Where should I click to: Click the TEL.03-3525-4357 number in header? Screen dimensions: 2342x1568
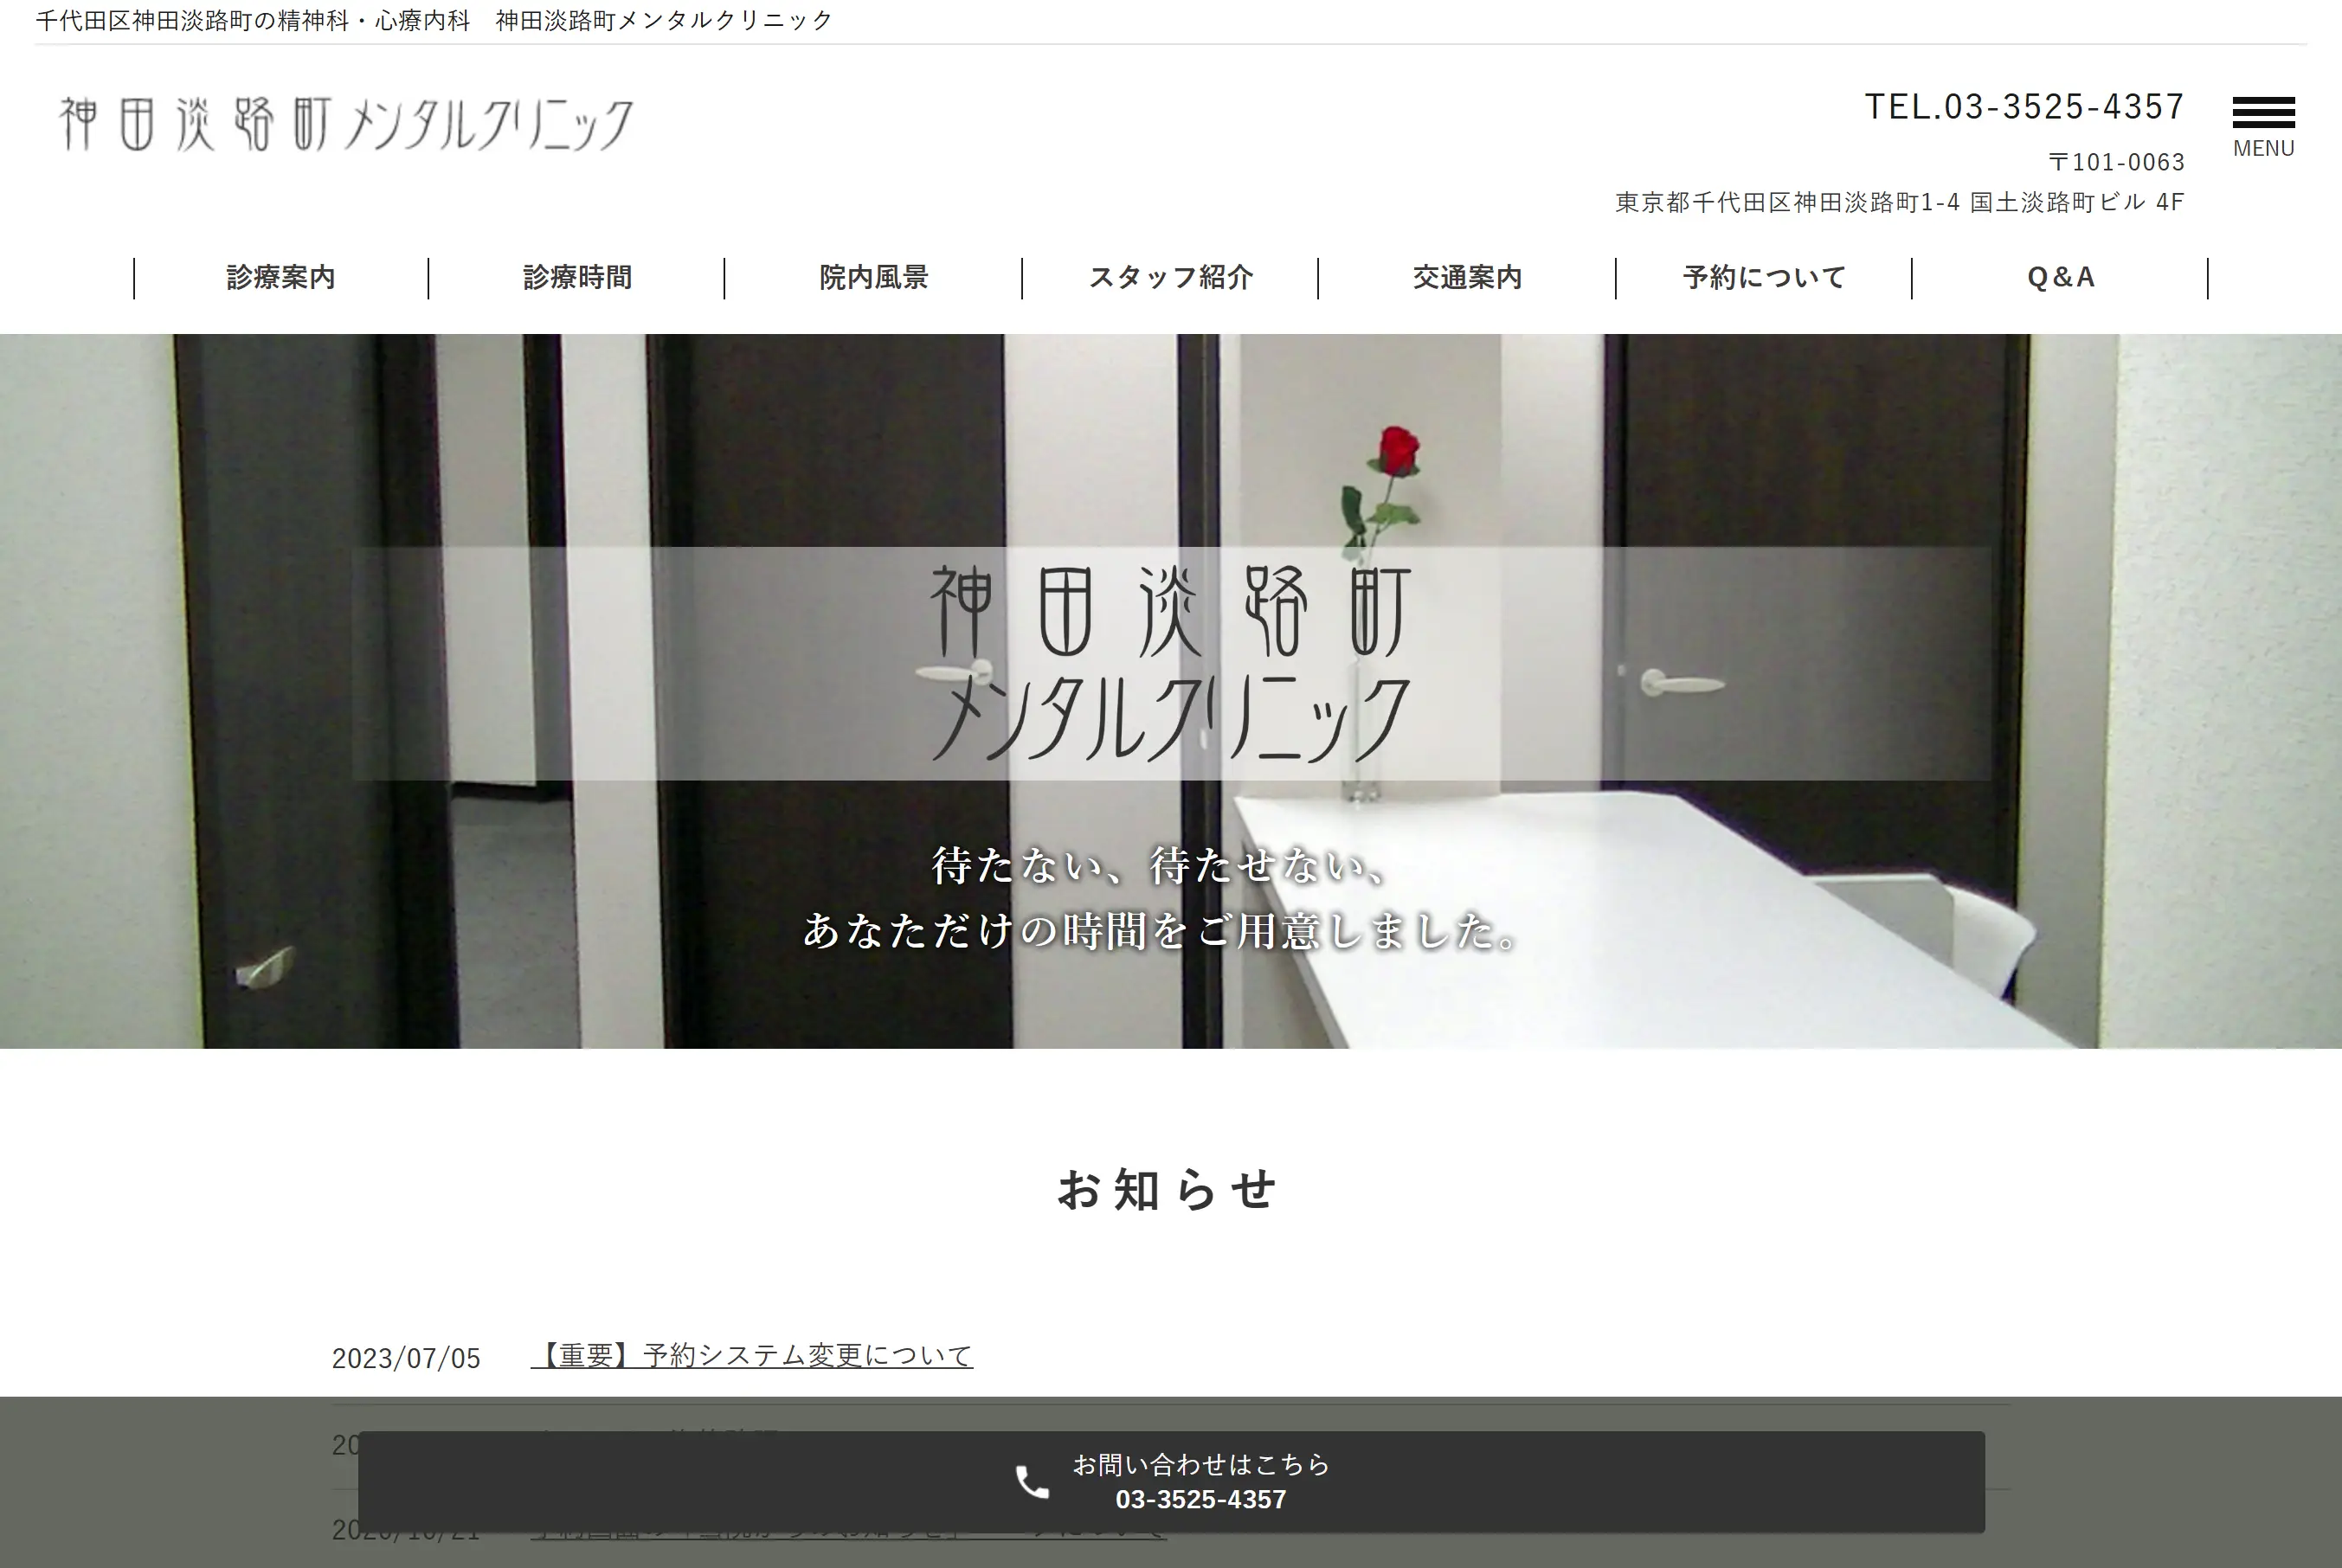point(2024,106)
